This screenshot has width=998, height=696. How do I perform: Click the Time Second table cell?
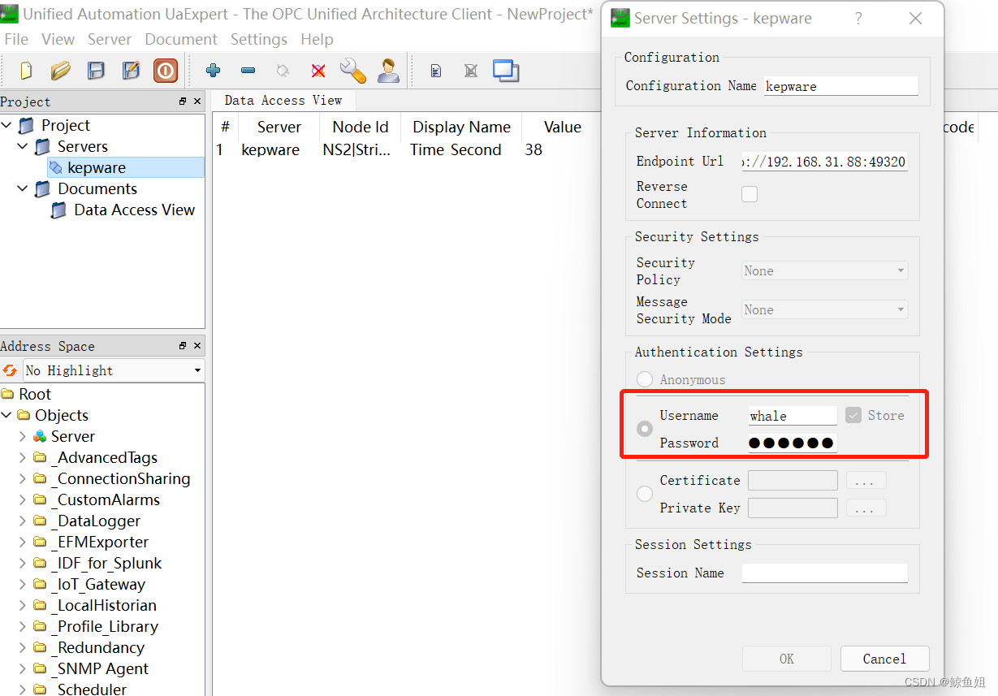(456, 149)
